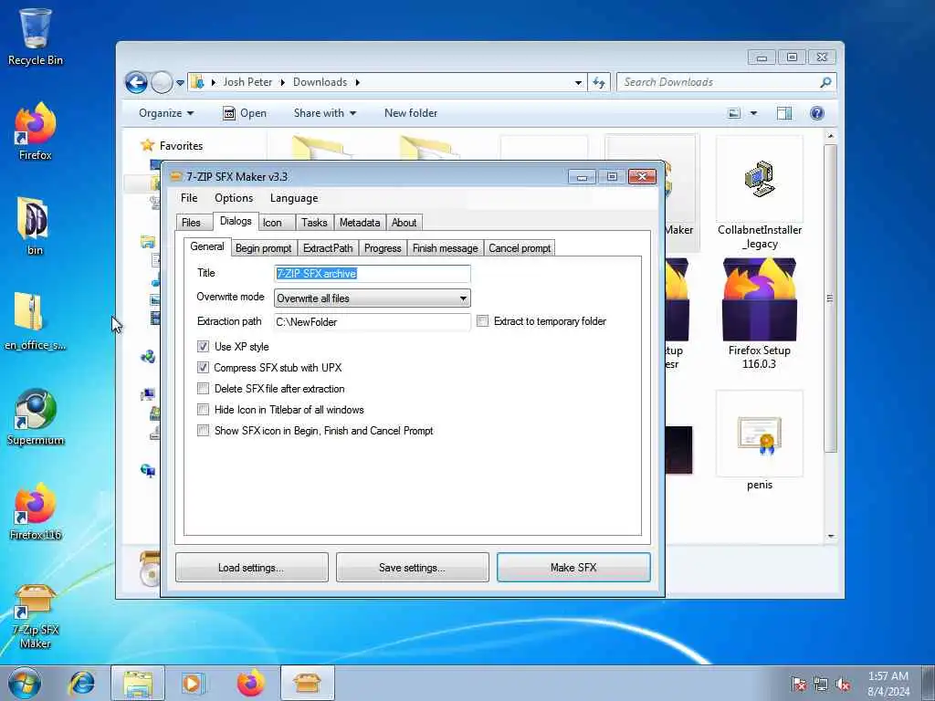
Task: Open the File menu in SFX Maker
Action: [189, 198]
